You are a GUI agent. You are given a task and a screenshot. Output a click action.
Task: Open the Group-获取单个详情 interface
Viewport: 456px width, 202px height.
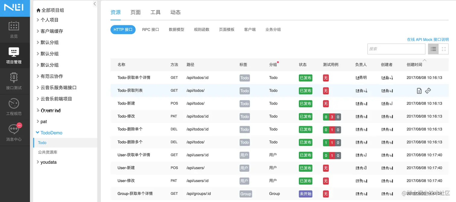tap(135, 194)
